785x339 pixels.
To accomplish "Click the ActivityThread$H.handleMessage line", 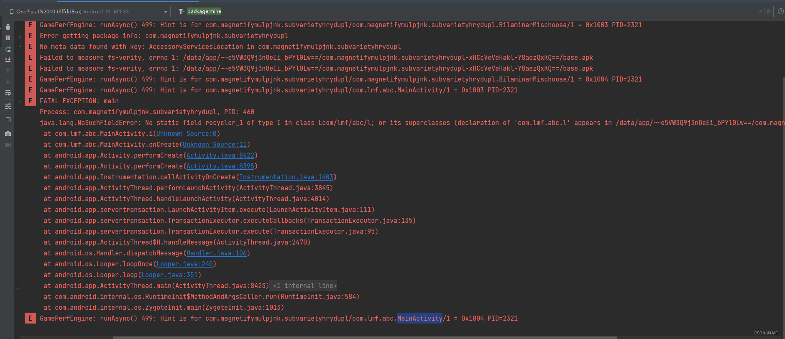I will pyautogui.click(x=177, y=242).
